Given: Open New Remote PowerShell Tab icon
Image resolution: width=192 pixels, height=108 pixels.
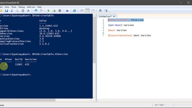Looking at the screenshot, I should 67,11.
